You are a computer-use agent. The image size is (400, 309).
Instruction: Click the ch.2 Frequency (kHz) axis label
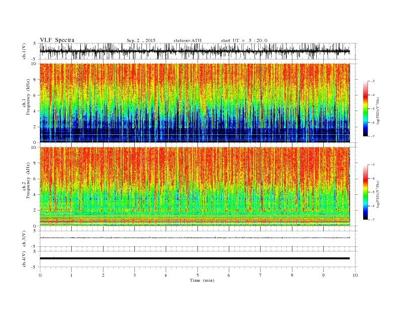[x=26, y=180]
